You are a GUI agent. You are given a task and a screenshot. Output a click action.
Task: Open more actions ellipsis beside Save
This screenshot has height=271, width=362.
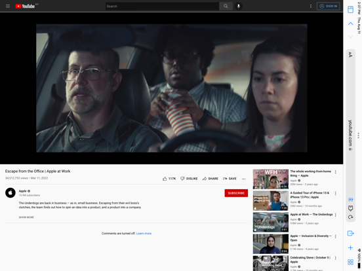coord(243,179)
